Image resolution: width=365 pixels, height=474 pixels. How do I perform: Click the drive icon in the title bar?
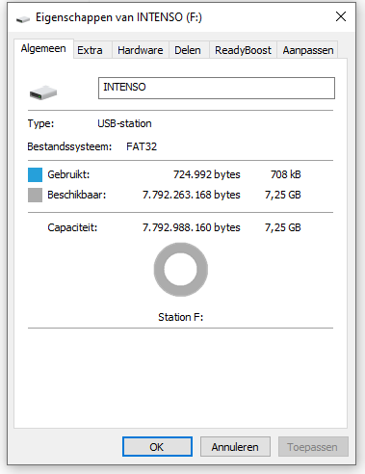click(x=23, y=19)
